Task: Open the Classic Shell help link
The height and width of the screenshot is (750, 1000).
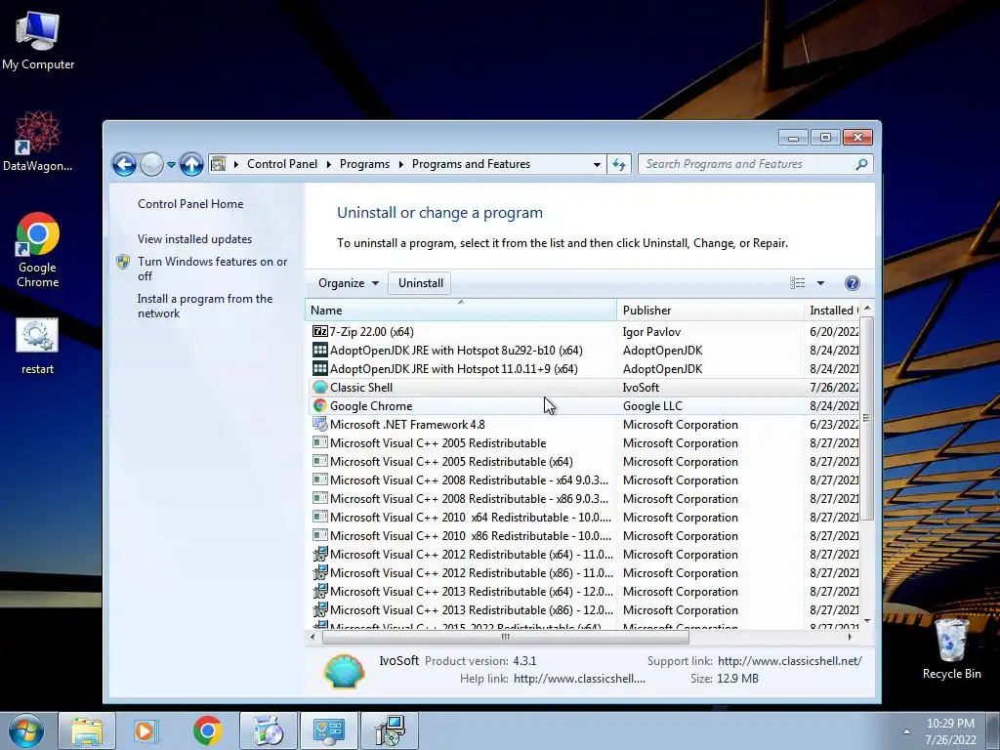Action: (x=579, y=679)
